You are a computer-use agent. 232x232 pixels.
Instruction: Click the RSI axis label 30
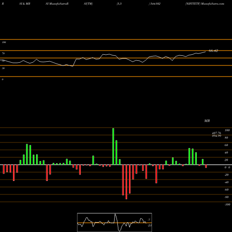pos(3,68)
